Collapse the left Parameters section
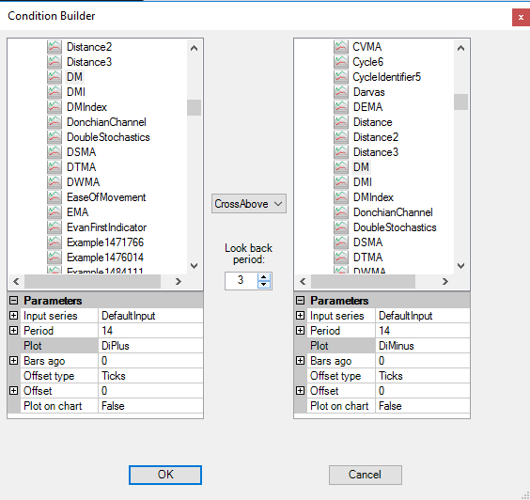This screenshot has width=530, height=500. (x=13, y=301)
